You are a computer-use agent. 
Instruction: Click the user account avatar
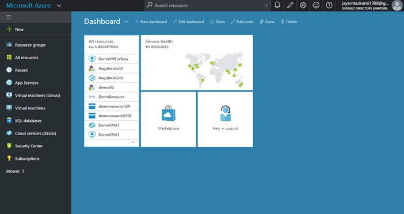[x=397, y=5]
